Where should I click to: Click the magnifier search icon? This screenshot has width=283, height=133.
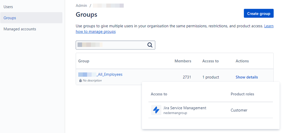[x=150, y=45]
